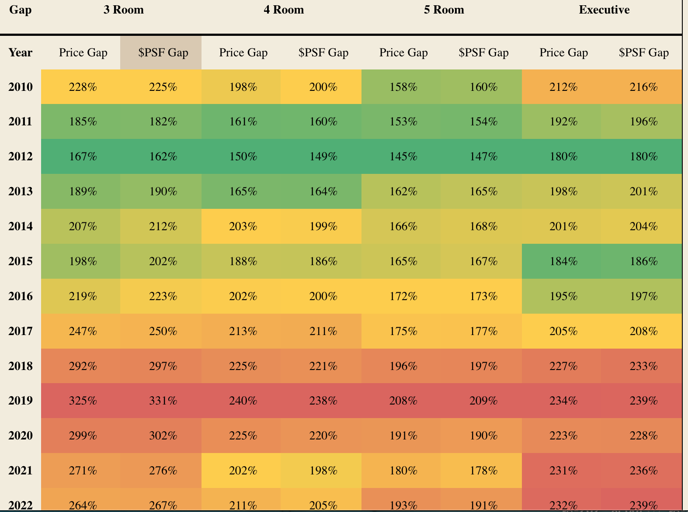Click the 297% cell in 2018 row
Viewport: 688px width, 512px height.
163,366
